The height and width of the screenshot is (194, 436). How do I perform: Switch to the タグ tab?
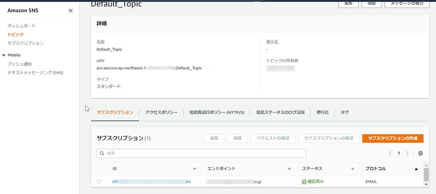(x=345, y=113)
